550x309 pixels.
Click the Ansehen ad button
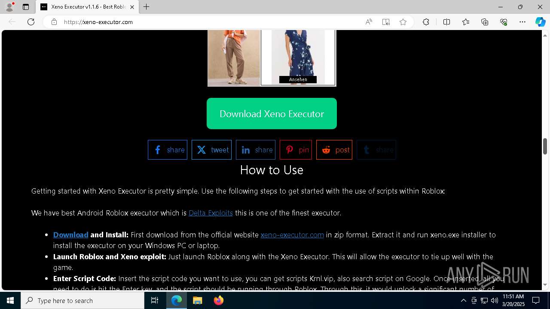(298, 79)
